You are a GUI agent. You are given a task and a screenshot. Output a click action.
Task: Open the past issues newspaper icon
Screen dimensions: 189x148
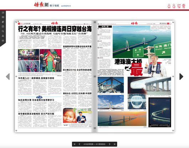point(3,22)
